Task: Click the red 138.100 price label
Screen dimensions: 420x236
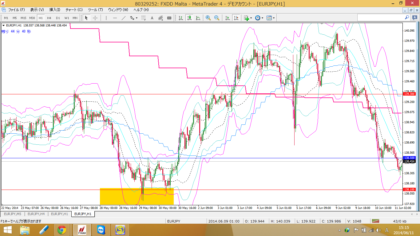Action: click(x=409, y=190)
